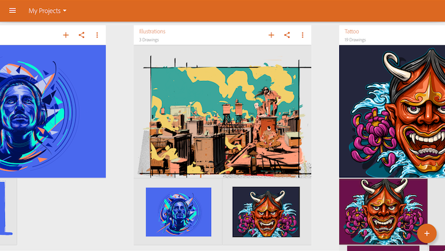445x251 pixels.
Task: Open the leftmost project's three-dot menu
Action: tap(97, 35)
